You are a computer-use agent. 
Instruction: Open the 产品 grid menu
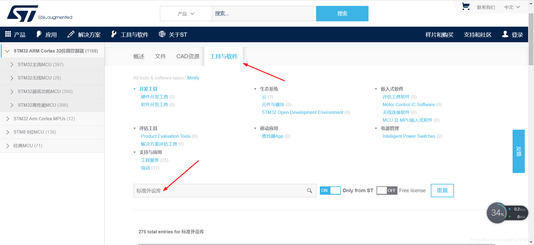15,34
